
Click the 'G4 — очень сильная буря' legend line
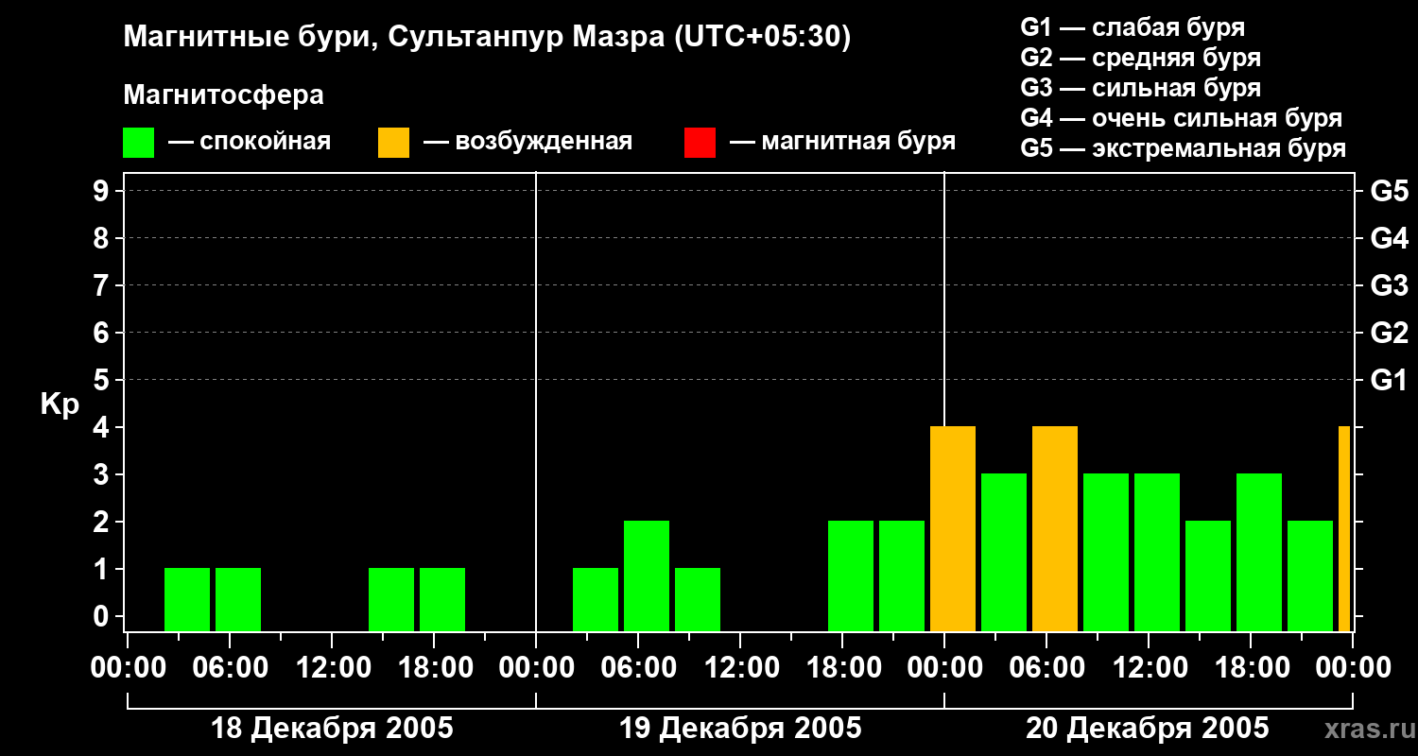pos(1182,118)
